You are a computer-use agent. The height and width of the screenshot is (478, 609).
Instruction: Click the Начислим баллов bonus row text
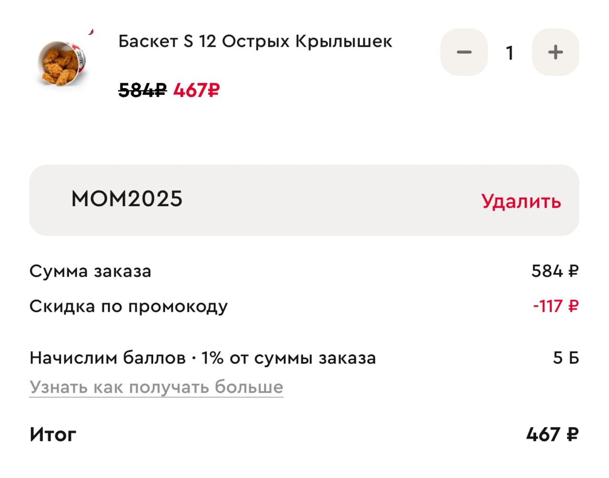tap(108, 358)
